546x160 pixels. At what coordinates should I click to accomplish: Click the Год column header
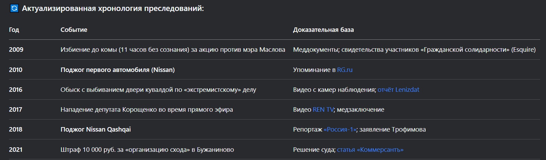pos(14,30)
